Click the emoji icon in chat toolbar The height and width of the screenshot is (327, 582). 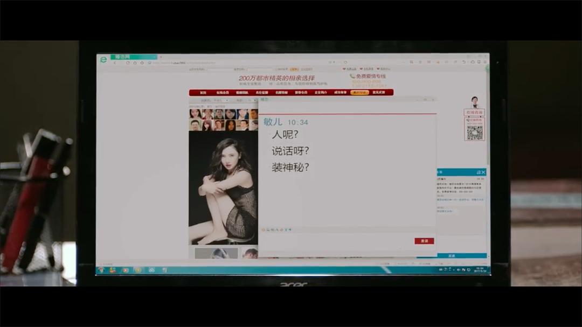pyautogui.click(x=264, y=229)
